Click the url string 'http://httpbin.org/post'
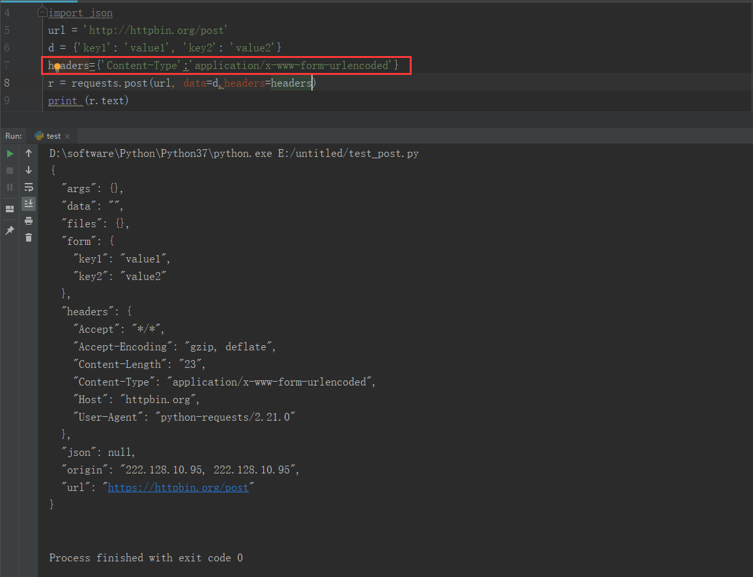The width and height of the screenshot is (753, 577). pos(155,30)
